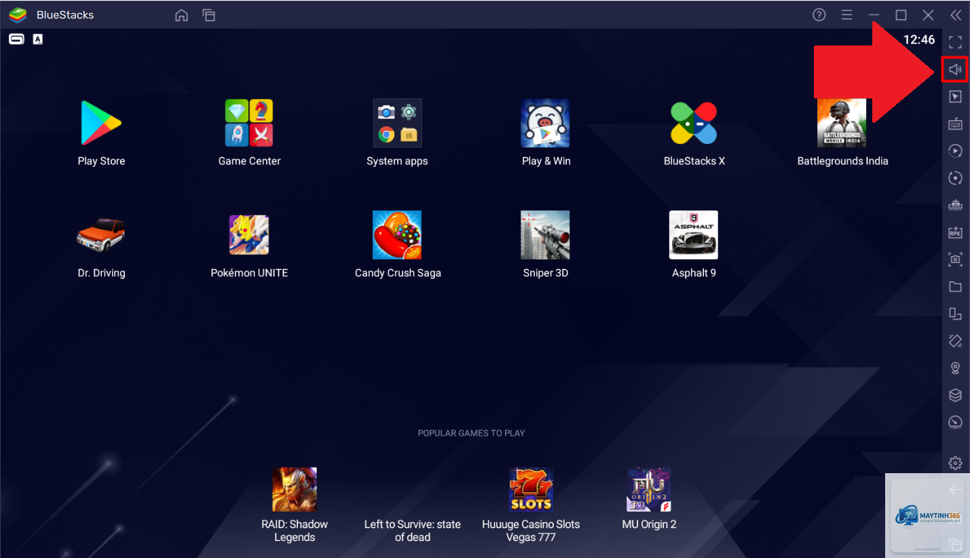Enter full screen mode
The height and width of the screenshot is (558, 970).
pos(955,42)
